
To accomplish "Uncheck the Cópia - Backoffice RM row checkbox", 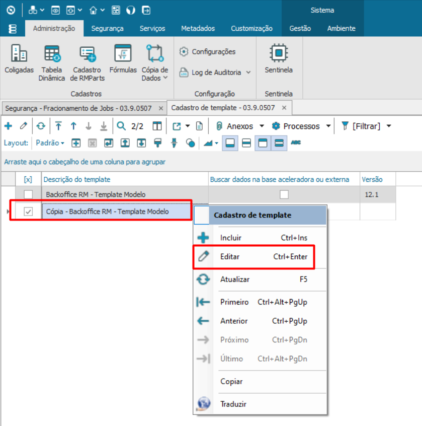I will (29, 212).
